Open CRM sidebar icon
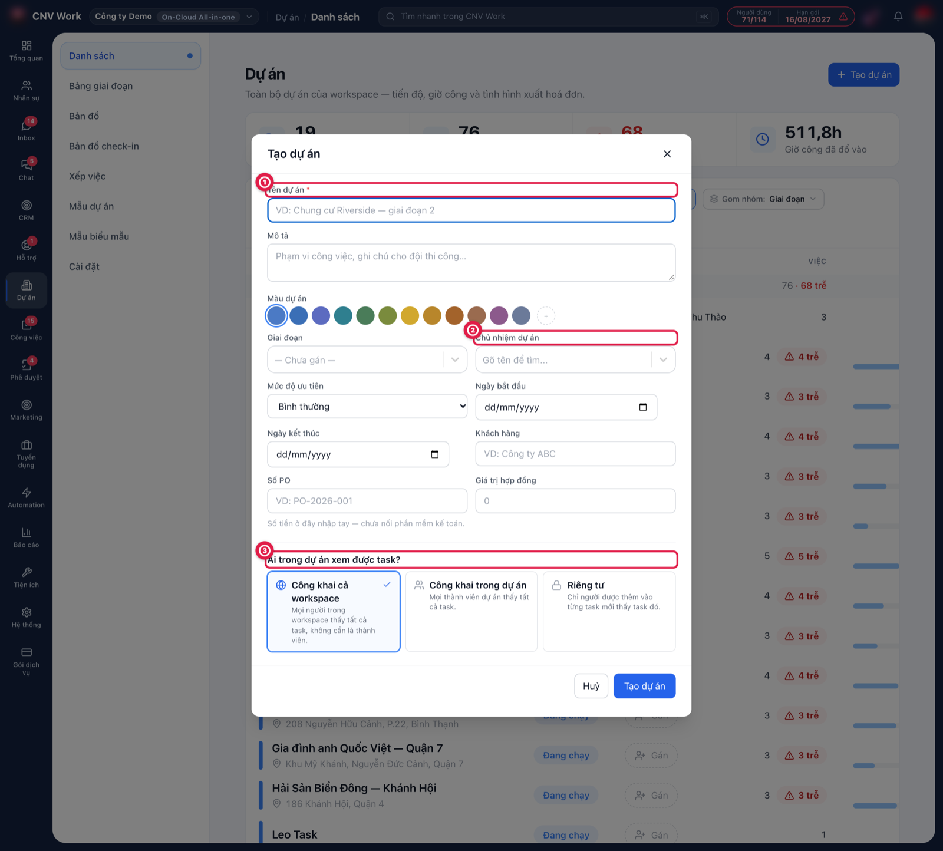 click(27, 210)
